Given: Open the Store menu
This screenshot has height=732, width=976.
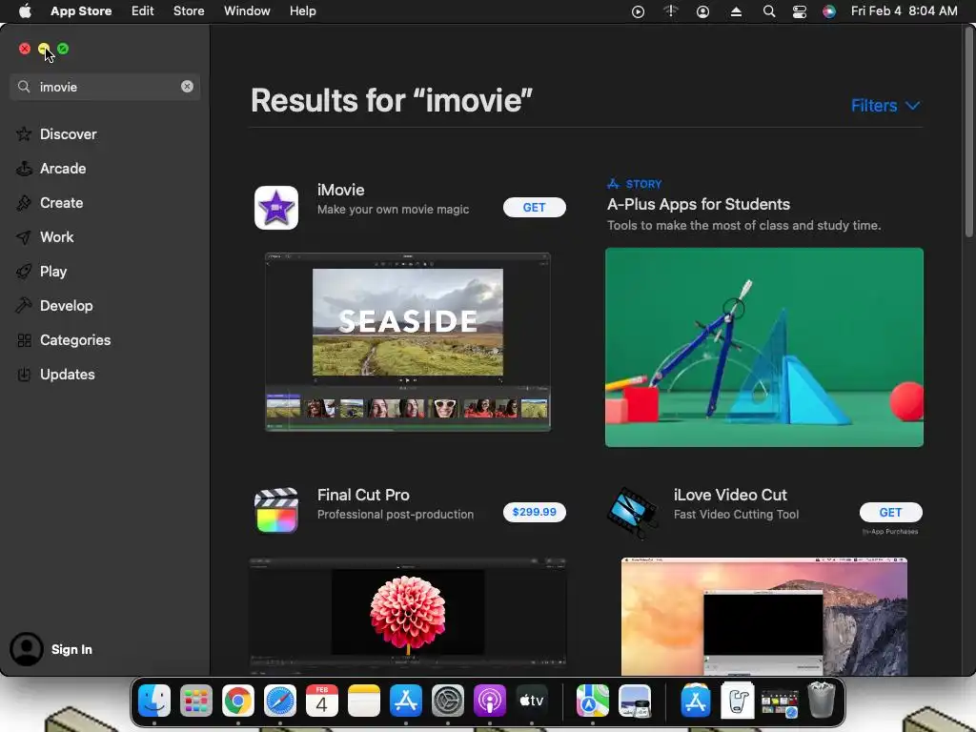Looking at the screenshot, I should [x=189, y=11].
